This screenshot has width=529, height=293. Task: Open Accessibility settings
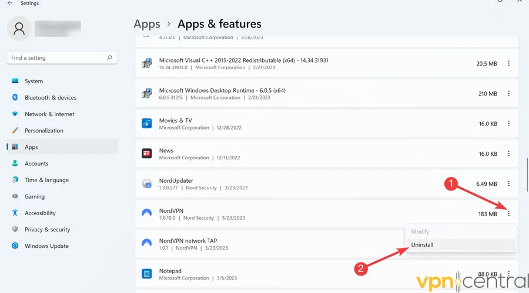coord(62,213)
